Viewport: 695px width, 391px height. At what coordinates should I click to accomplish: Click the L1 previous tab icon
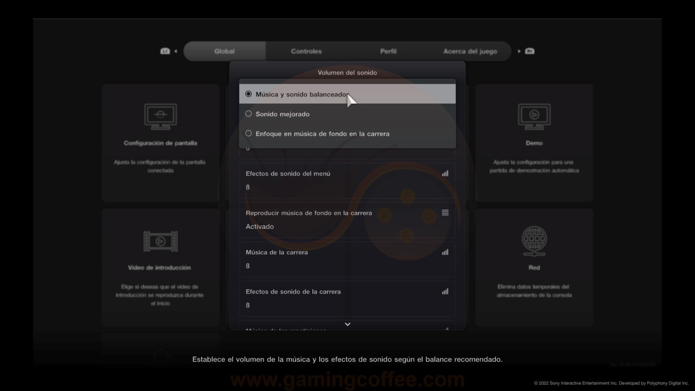pyautogui.click(x=165, y=51)
